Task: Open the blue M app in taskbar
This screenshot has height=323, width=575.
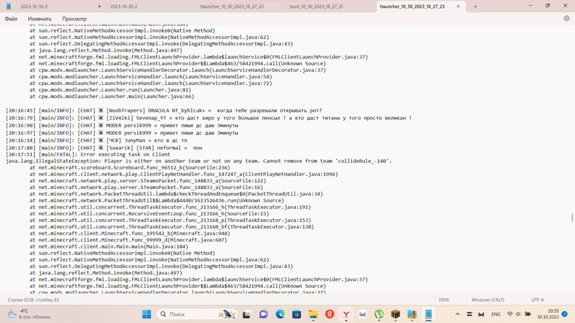Action: 363,314
